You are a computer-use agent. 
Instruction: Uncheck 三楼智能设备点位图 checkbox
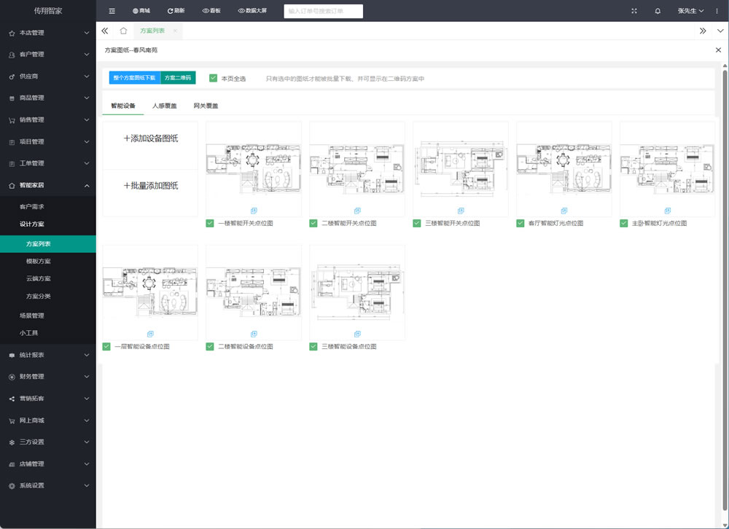click(x=313, y=346)
